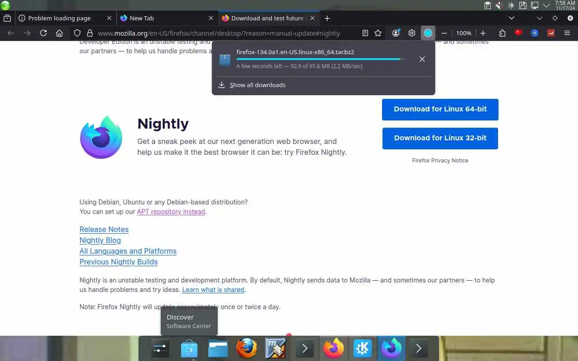The width and height of the screenshot is (578, 361).
Task: Open the KDE system settings dock icon
Action: (x=160, y=348)
